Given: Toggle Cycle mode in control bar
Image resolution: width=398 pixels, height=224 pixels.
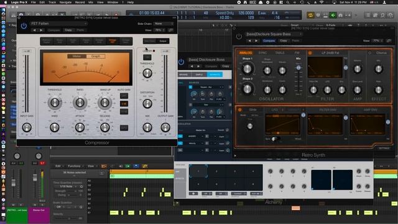Looking at the screenshot, I should tap(310, 15).
